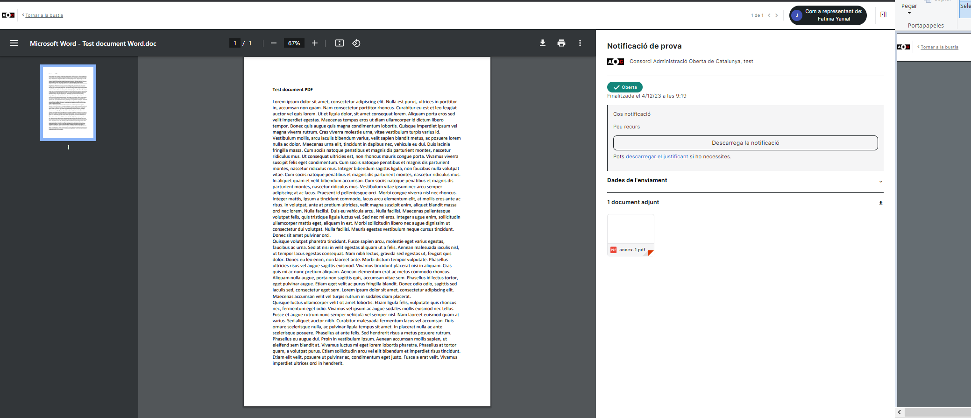Screen dimensions: 971x418
Task: Toggle the side panel layout icon
Action: pos(883,14)
